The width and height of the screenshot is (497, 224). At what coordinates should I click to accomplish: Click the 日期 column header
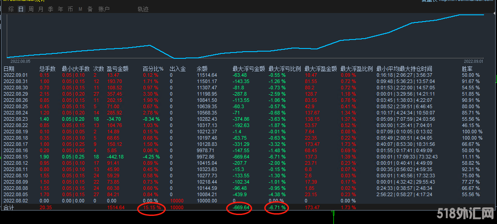9,69
